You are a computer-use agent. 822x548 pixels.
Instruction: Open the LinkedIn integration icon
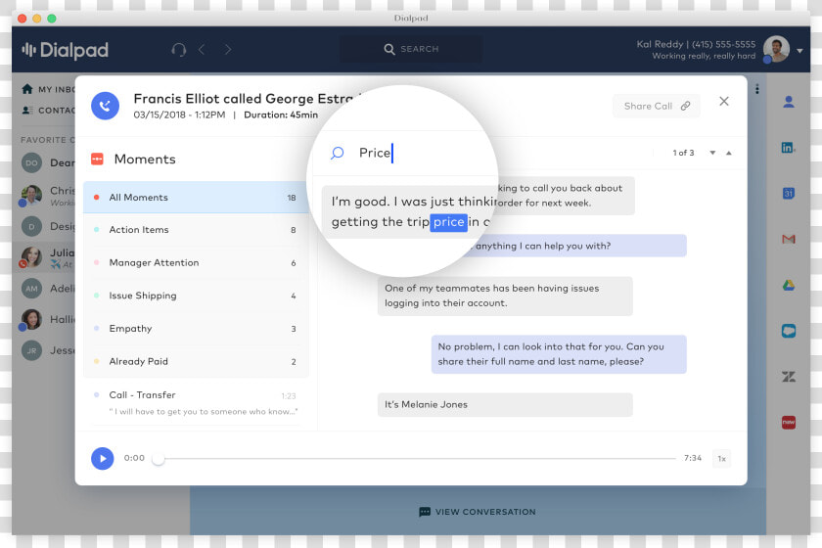click(789, 148)
